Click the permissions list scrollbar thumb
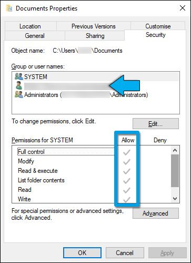 175,171
